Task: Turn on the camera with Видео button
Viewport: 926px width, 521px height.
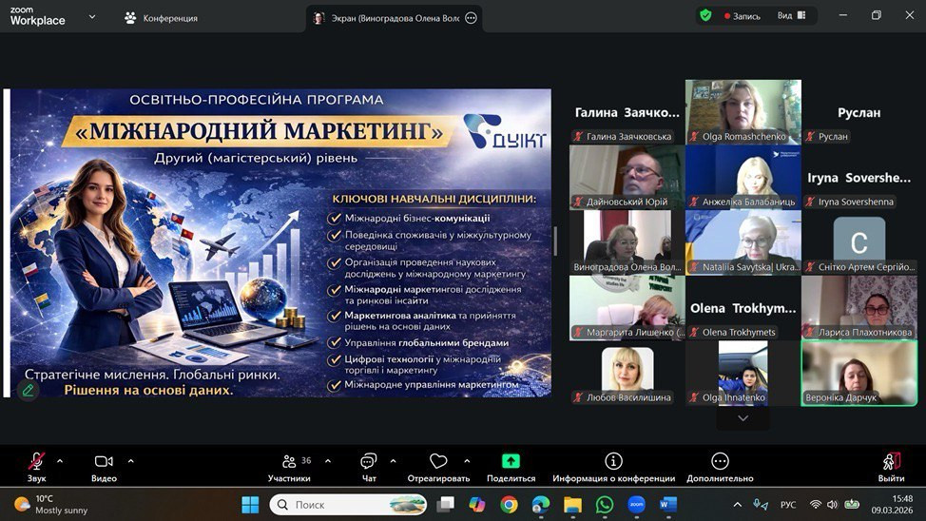Action: [x=104, y=462]
